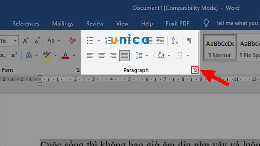The width and height of the screenshot is (260, 146).
Task: Expand the shading color dropdown arrow
Action: coord(169,55)
